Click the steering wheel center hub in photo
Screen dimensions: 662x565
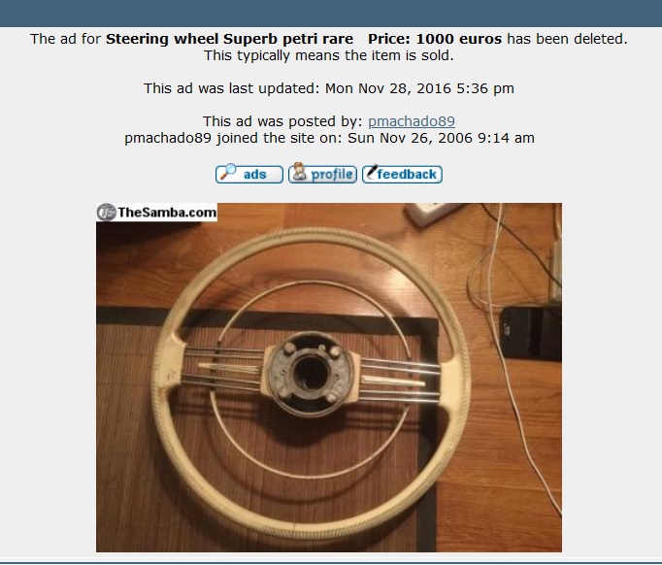312,374
